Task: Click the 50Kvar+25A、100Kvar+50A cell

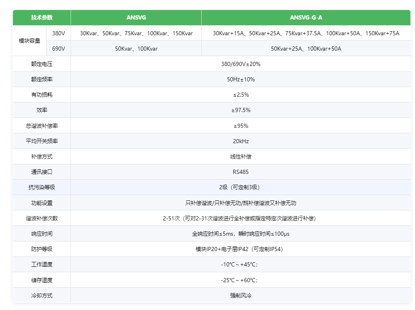Action: (x=306, y=49)
